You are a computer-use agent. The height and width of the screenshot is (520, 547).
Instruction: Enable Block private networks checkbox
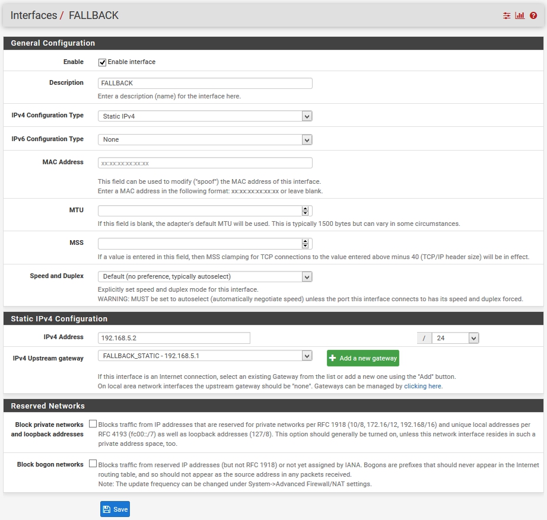(x=93, y=424)
